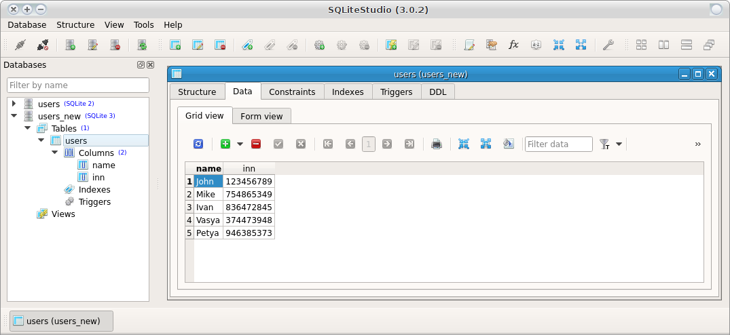Cascade windows using the stacked windows icon

(708, 45)
